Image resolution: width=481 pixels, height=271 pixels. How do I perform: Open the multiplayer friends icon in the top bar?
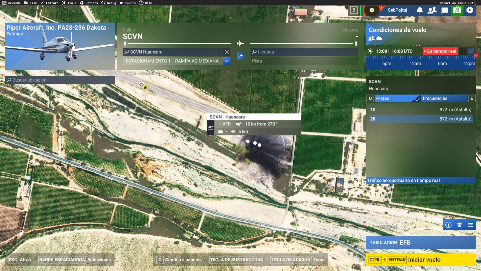point(432,10)
